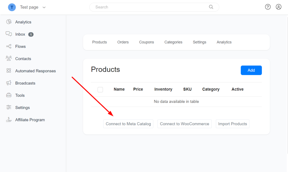Click the Automated Responses atom icon
Image resolution: width=288 pixels, height=172 pixels.
(x=9, y=71)
